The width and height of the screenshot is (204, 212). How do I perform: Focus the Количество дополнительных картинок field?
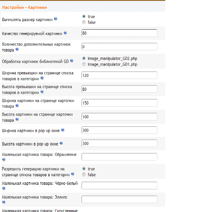point(119,47)
